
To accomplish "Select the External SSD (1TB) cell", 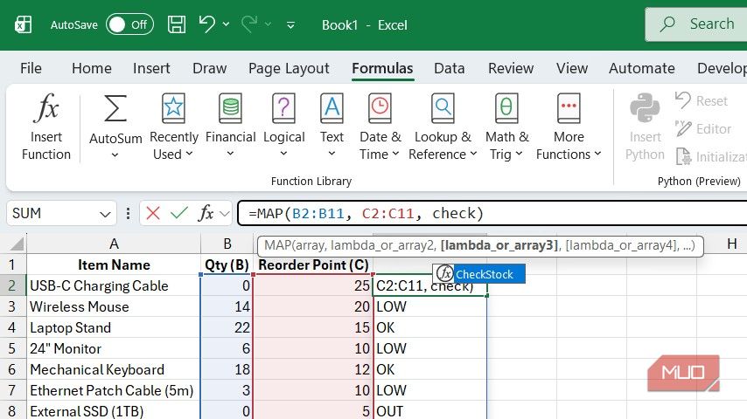I will click(114, 411).
